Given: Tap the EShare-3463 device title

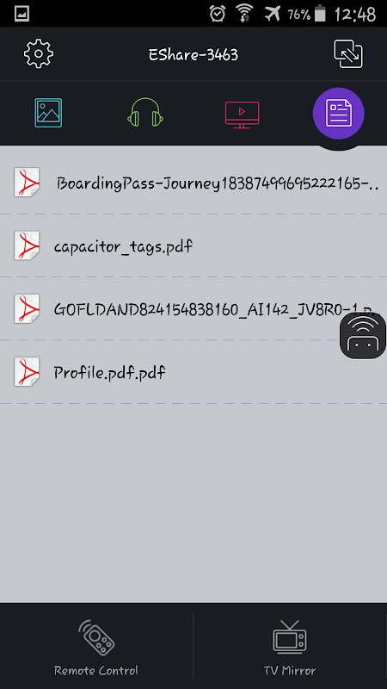Looking at the screenshot, I should tap(193, 55).
